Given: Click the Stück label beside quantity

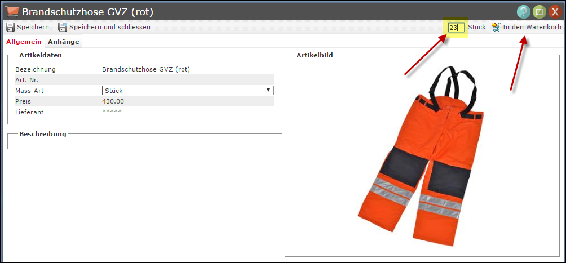Looking at the screenshot, I should (477, 27).
